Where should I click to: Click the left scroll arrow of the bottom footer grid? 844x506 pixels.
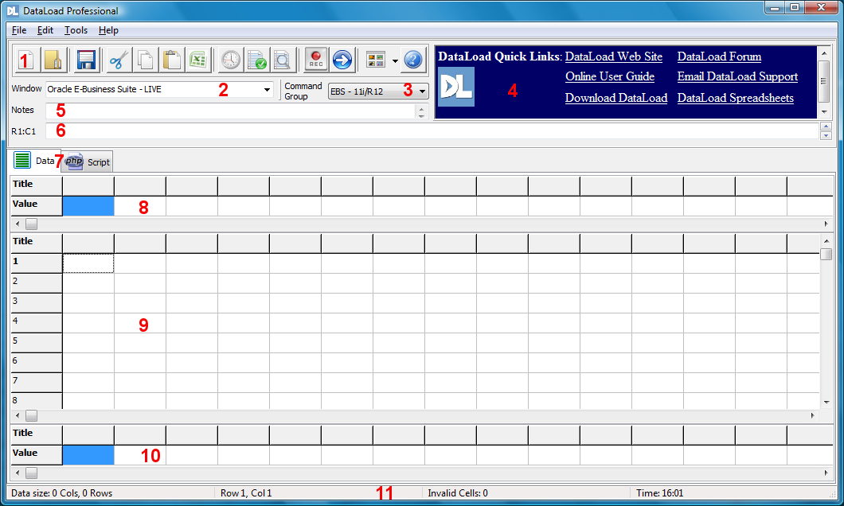click(18, 473)
